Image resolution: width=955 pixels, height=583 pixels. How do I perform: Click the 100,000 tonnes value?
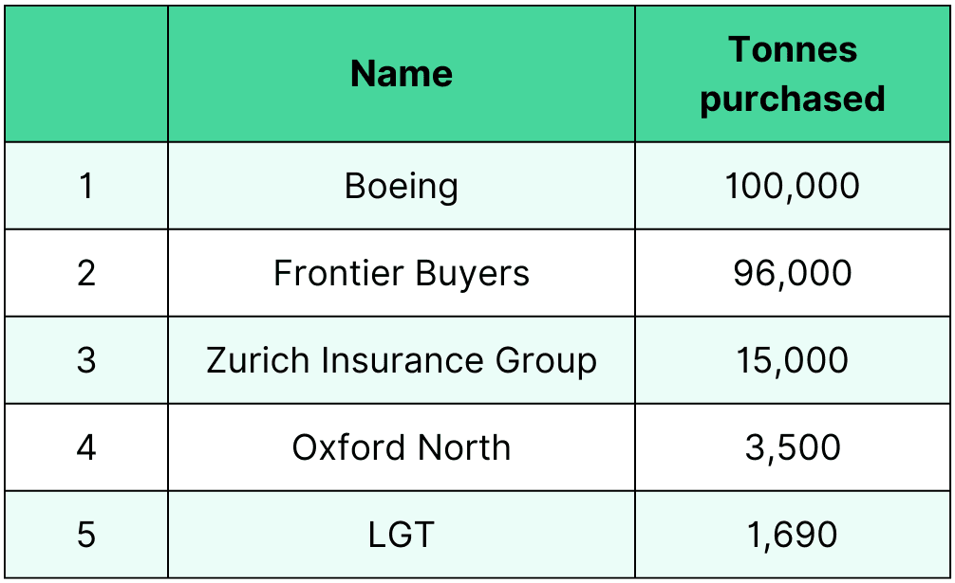(793, 186)
